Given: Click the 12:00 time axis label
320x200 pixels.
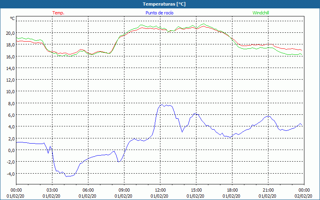Looking at the screenshot, I should (x=160, y=190).
